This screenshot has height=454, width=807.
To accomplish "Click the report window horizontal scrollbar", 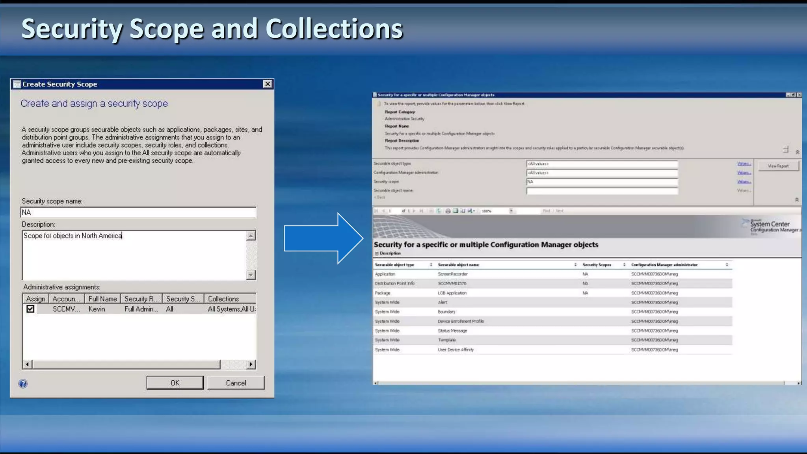I will [587, 383].
